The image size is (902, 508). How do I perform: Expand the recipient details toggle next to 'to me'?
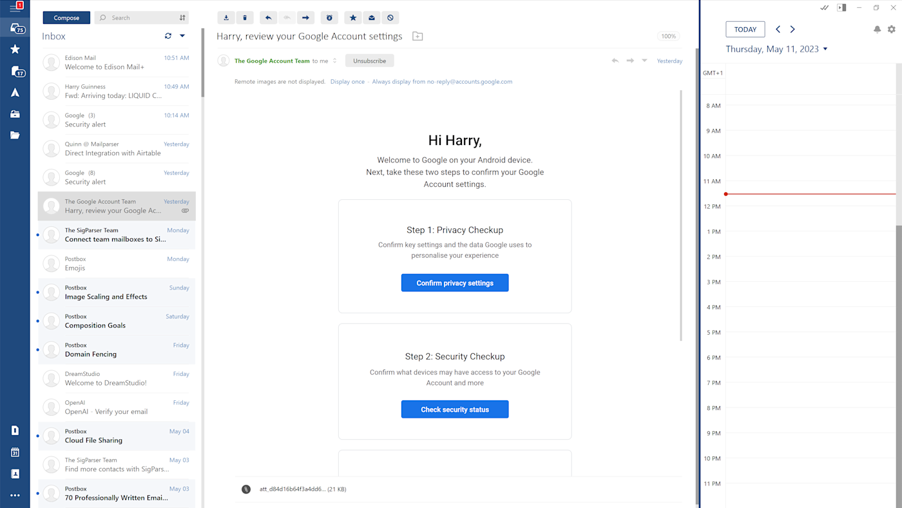[x=335, y=61]
